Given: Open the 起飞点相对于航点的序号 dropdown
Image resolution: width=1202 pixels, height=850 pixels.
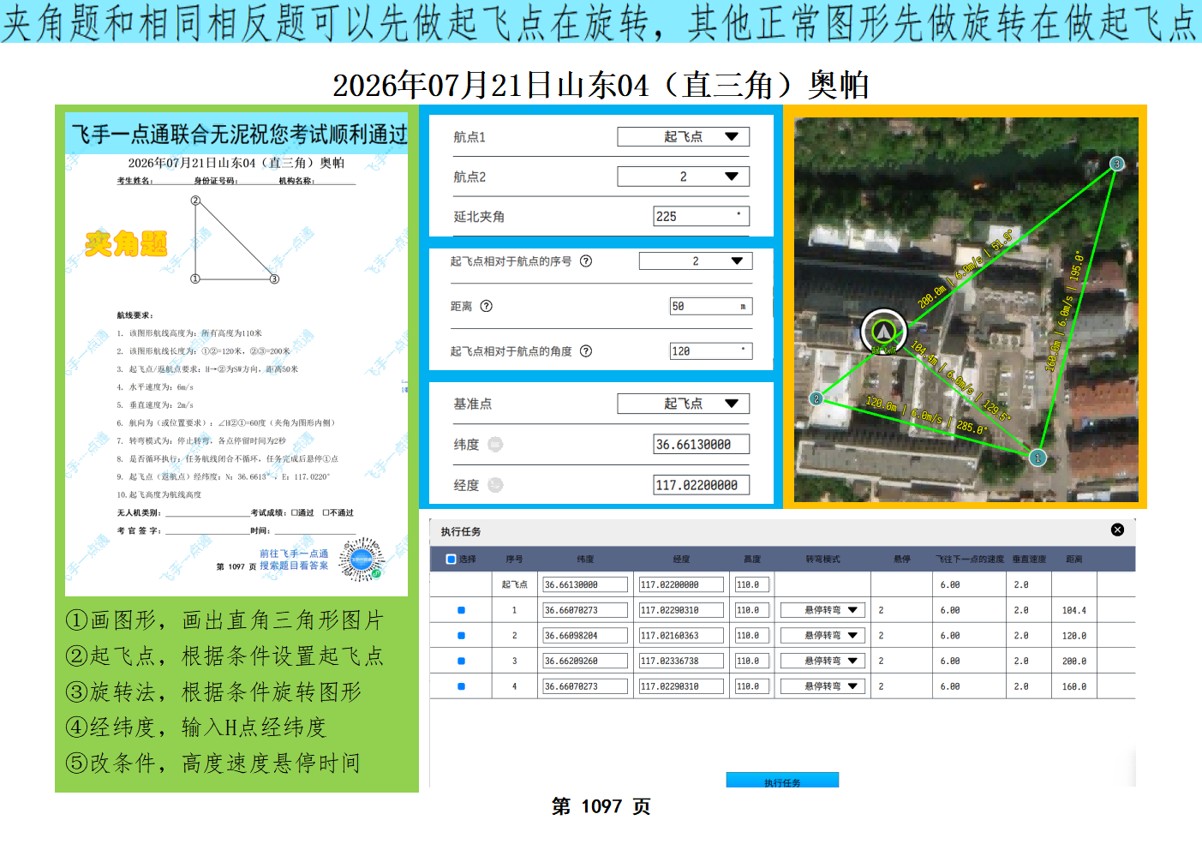Looking at the screenshot, I should coord(696,260).
